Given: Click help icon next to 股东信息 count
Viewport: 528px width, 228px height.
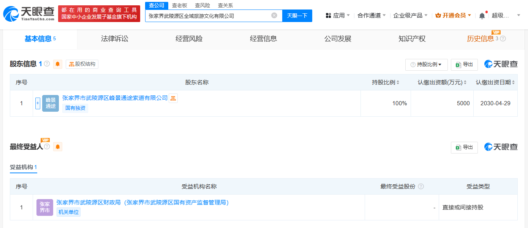Looking at the screenshot, I should pyautogui.click(x=47, y=64).
